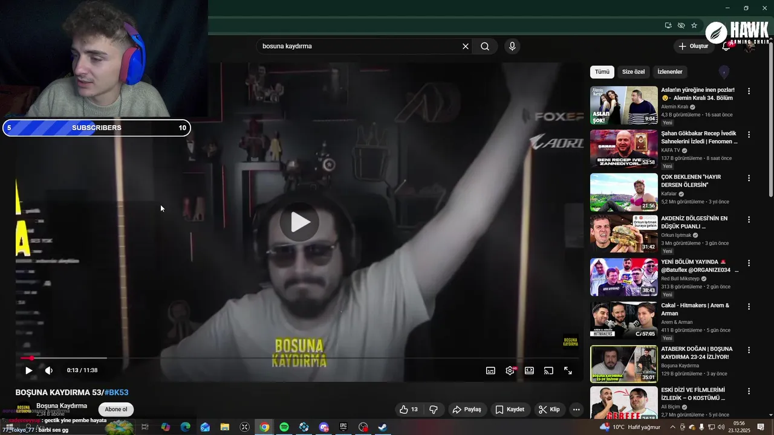Open the Windows notification center icon
This screenshot has height=435, width=774.
click(761, 427)
